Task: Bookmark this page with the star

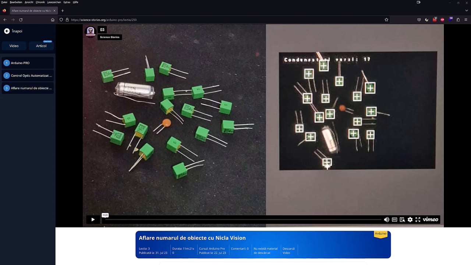Action: point(386,20)
